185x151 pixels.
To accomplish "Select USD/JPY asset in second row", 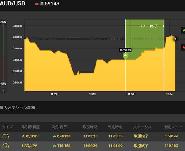I will pyautogui.click(x=30, y=146).
